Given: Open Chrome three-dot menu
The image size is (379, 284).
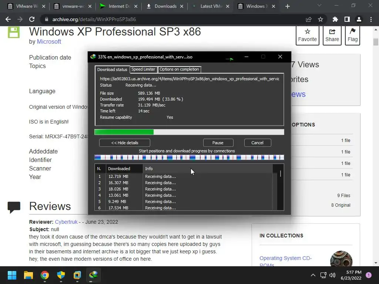Looking at the screenshot, I should point(371,19).
